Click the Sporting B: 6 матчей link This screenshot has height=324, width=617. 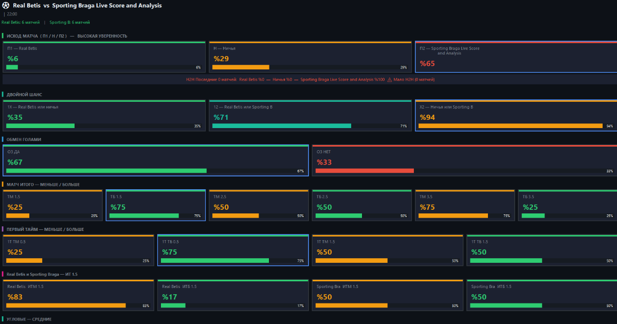click(69, 23)
